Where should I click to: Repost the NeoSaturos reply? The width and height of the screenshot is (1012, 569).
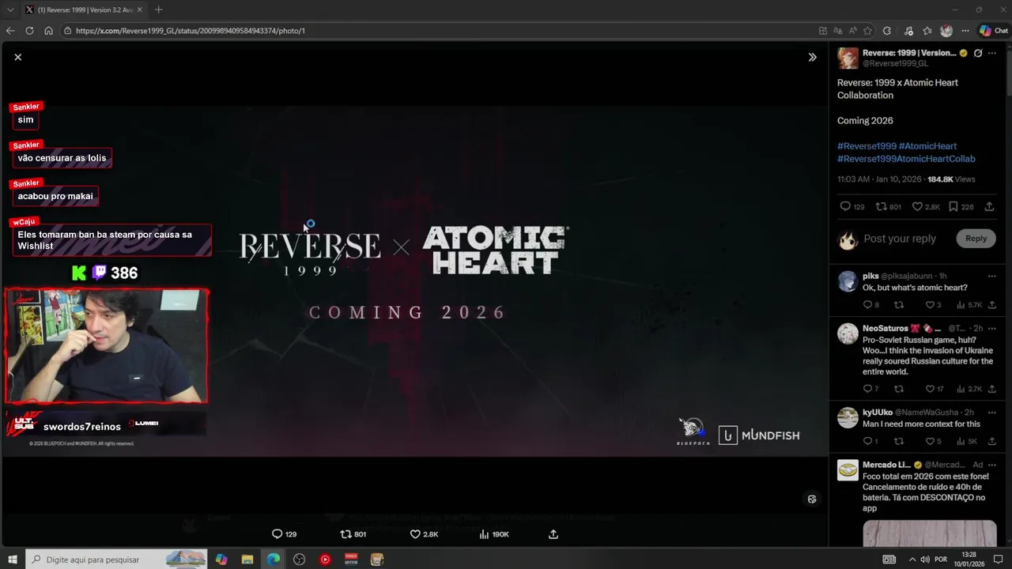899,389
